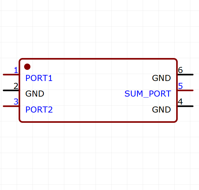Image resolution: width=199 pixels, height=190 pixels.
Task: Click the GND label beside pin 2
Action: click(x=35, y=94)
